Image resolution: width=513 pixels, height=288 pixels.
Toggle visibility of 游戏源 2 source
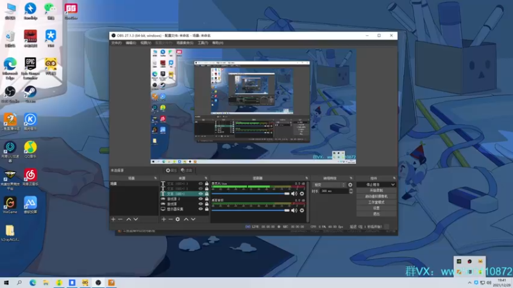click(201, 198)
